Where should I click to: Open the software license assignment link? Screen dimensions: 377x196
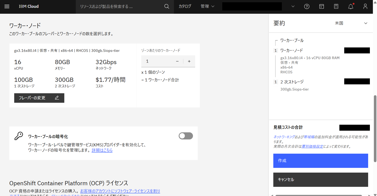(x=120, y=191)
